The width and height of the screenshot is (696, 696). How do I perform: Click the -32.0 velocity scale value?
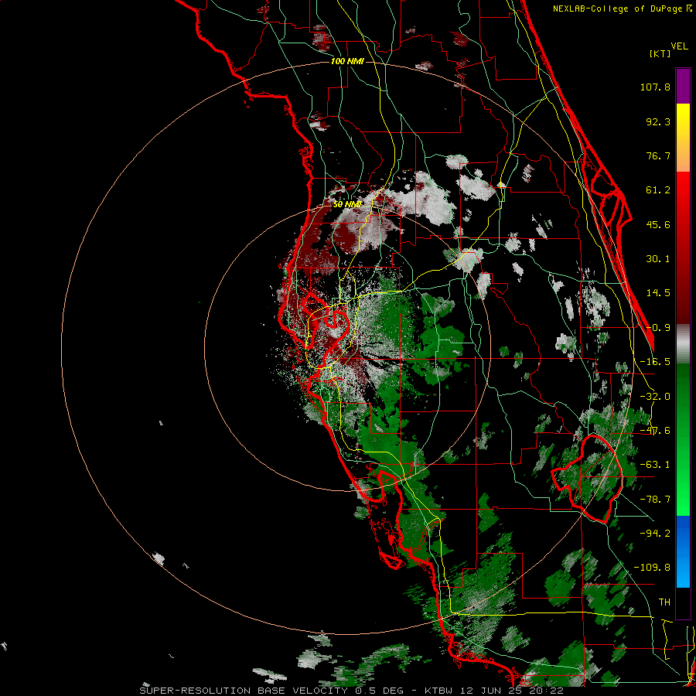655,397
